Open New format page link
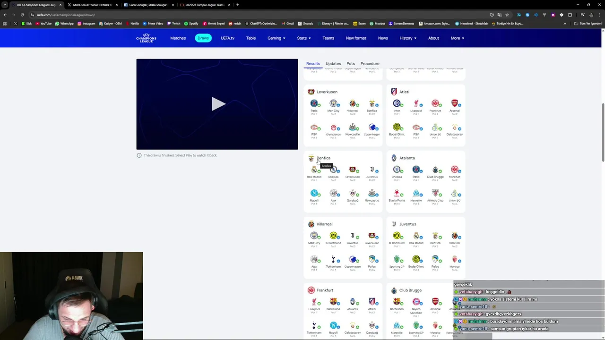This screenshot has width=605, height=340. (356, 38)
